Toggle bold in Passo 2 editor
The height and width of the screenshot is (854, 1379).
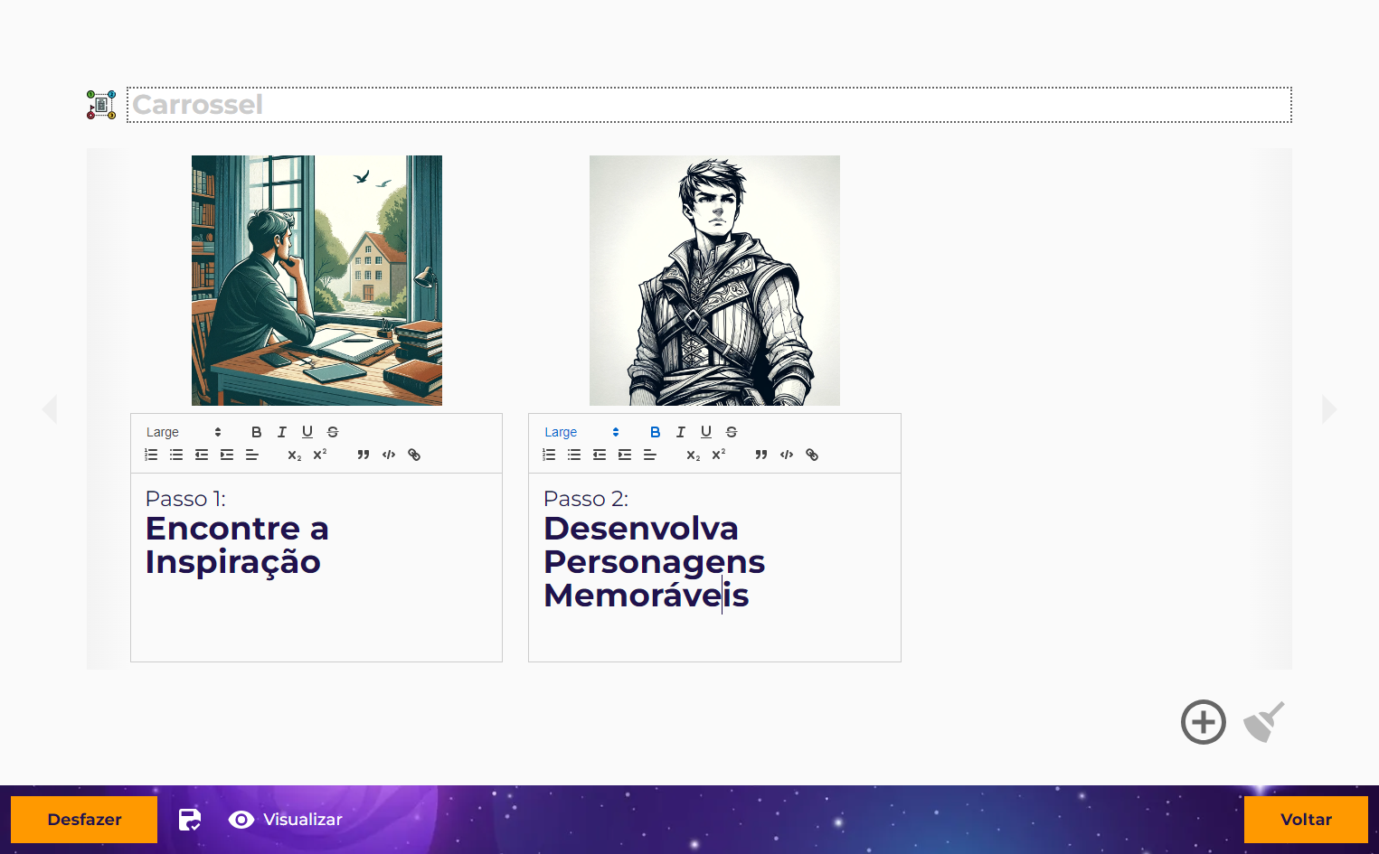click(656, 432)
